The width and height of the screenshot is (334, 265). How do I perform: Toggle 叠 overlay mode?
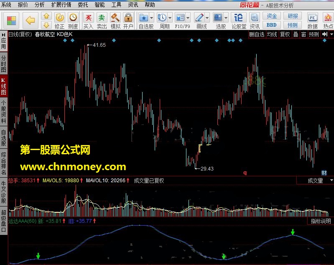pos(296,34)
